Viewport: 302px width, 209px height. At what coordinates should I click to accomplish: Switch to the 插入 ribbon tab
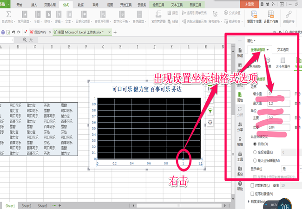[x=34, y=5]
